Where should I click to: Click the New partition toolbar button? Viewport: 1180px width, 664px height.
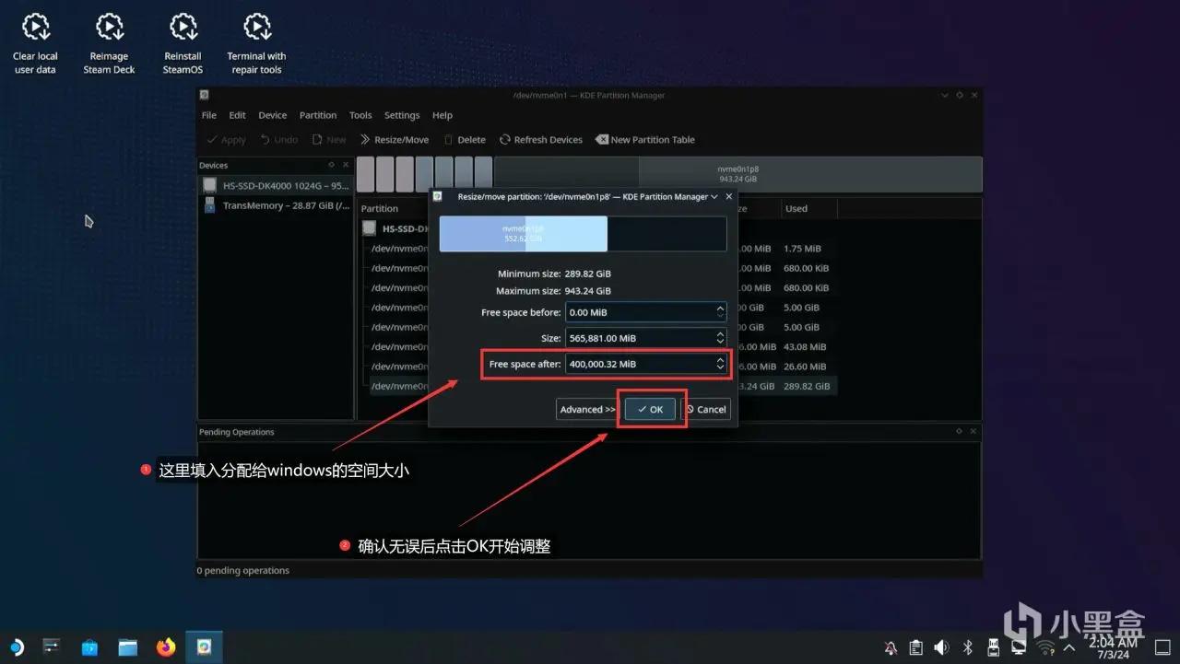pos(329,140)
